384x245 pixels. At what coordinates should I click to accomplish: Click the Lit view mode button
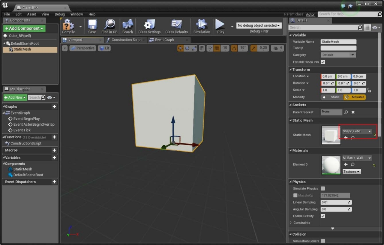pyautogui.click(x=104, y=48)
